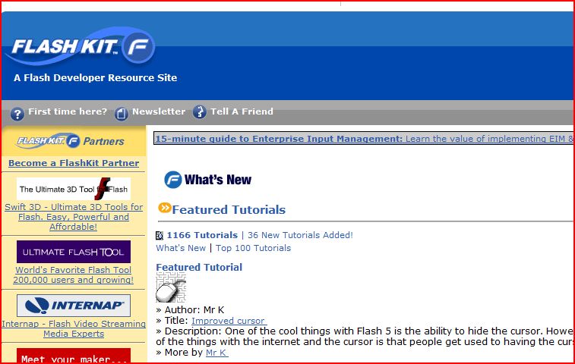
Task: Click the Flash Kit Partners logo in sidebar
Action: [x=71, y=140]
